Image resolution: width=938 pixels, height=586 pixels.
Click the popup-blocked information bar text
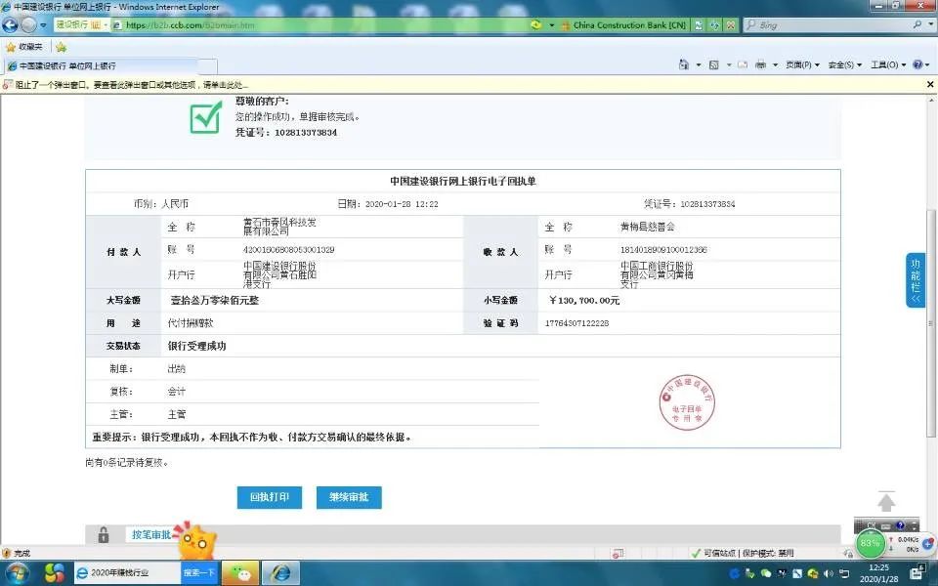tap(132, 85)
